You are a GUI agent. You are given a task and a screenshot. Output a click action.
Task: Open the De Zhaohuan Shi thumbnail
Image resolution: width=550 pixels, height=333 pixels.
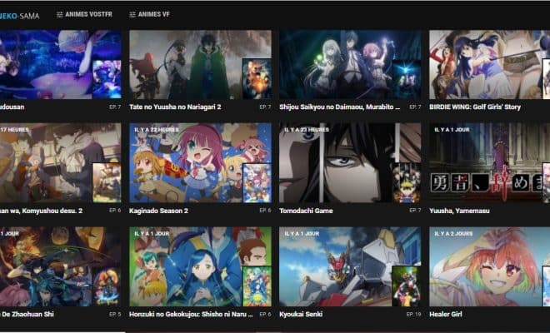(x=60, y=266)
